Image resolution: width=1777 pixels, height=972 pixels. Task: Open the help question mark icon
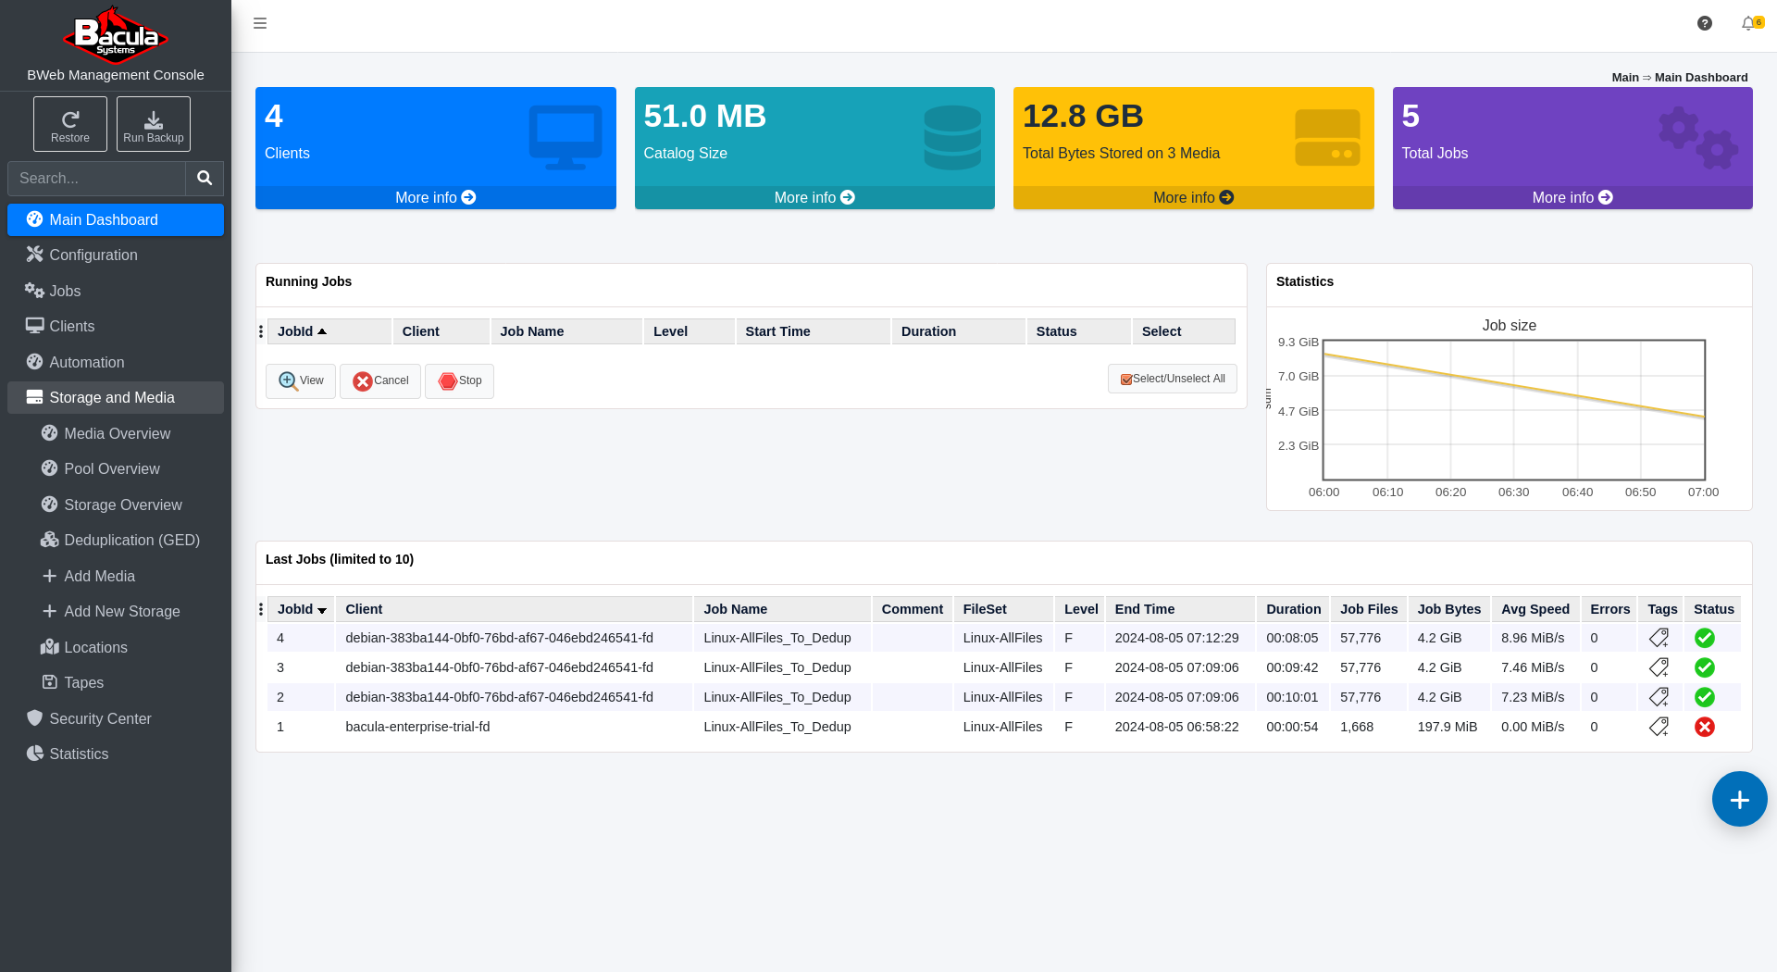(1705, 23)
